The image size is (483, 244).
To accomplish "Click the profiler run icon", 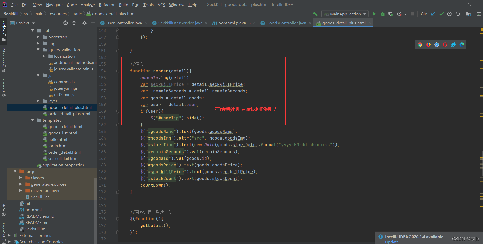I will point(399,14).
